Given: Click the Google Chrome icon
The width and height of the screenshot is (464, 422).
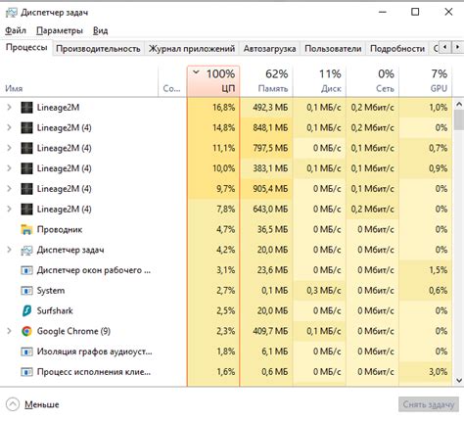Looking at the screenshot, I should 26,331.
